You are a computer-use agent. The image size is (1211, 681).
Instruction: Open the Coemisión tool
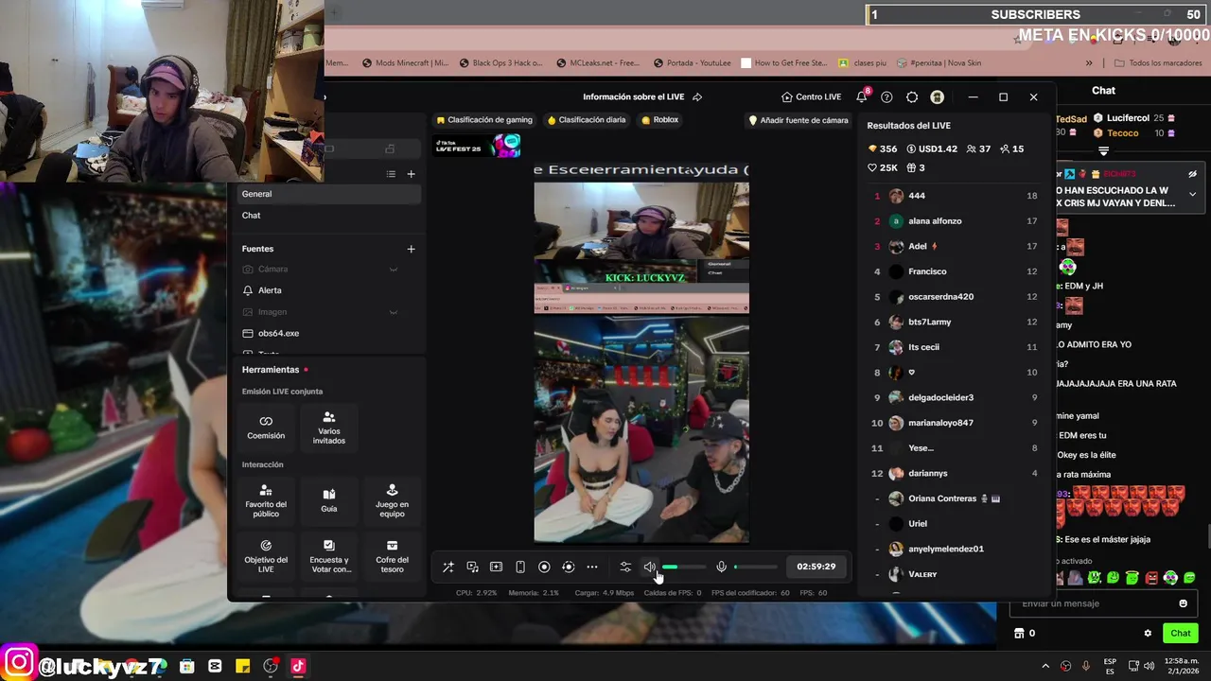[x=266, y=427]
